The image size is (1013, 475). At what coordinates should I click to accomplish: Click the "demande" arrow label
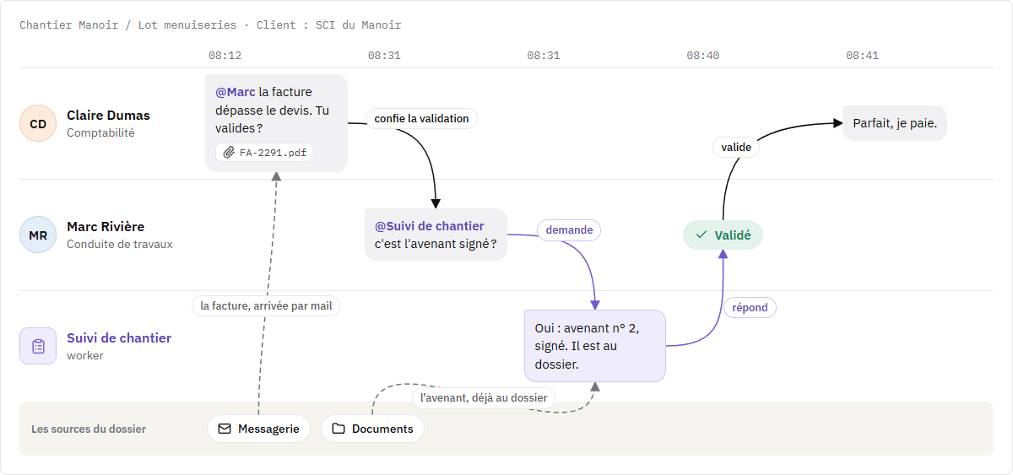point(569,229)
